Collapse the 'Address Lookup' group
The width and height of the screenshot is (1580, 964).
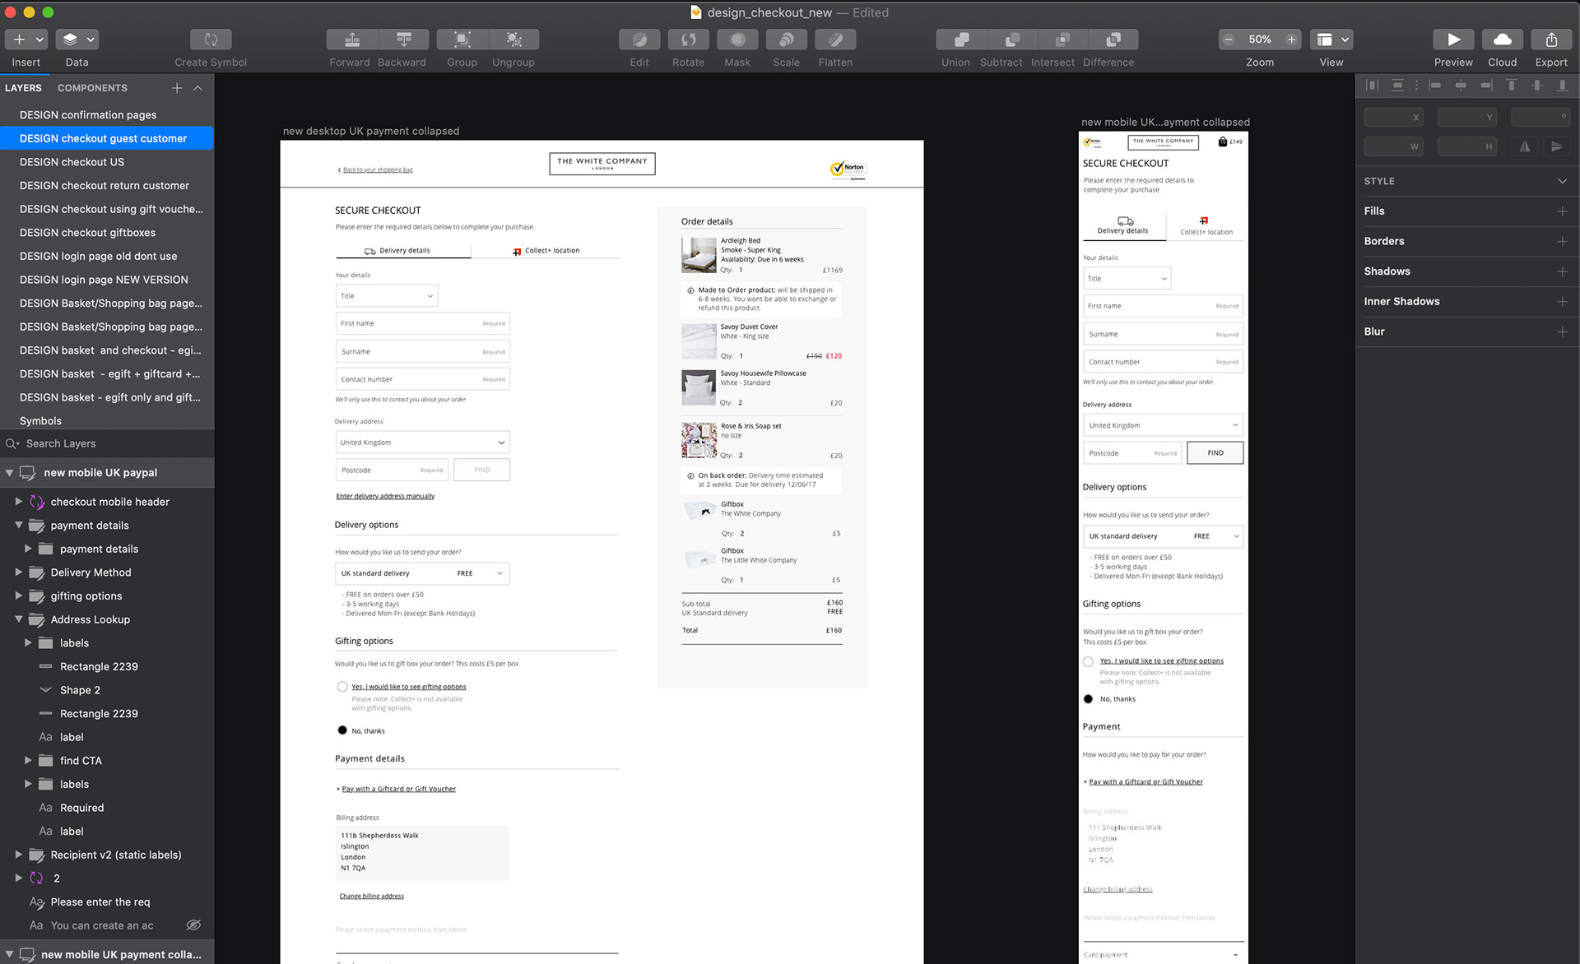(18, 619)
